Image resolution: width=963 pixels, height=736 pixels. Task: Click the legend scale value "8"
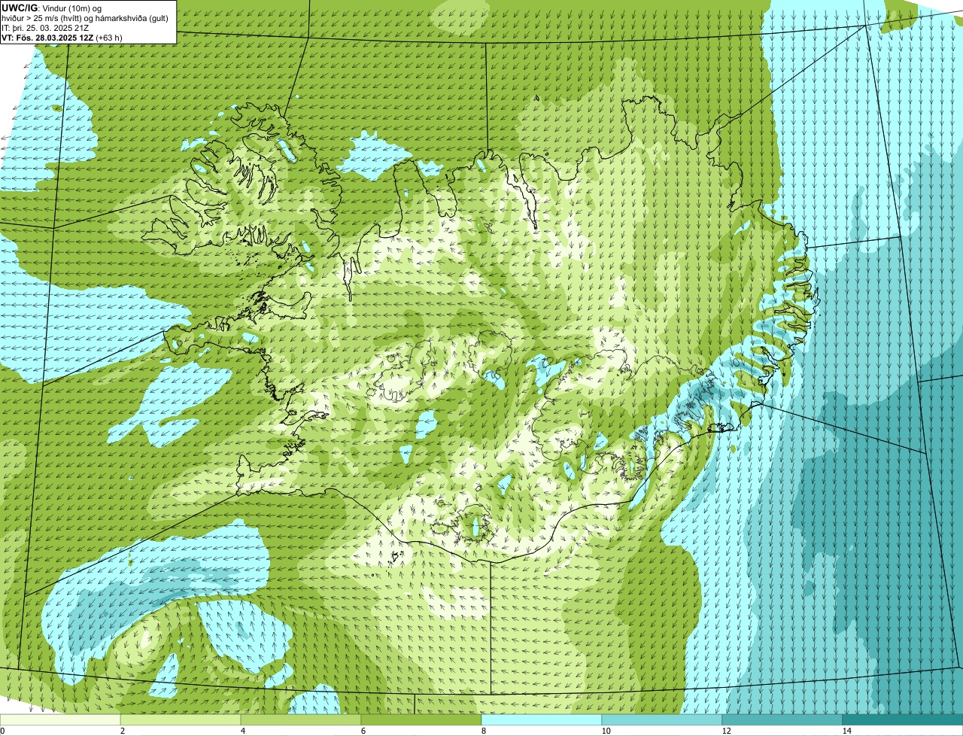(484, 731)
